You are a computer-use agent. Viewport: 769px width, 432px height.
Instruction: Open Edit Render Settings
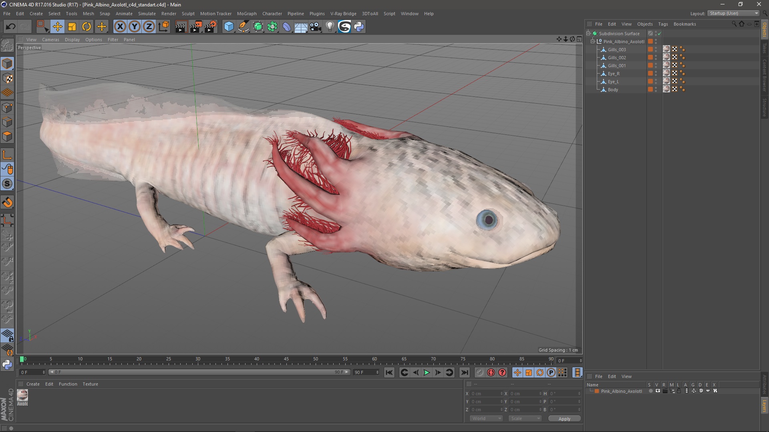tap(211, 26)
